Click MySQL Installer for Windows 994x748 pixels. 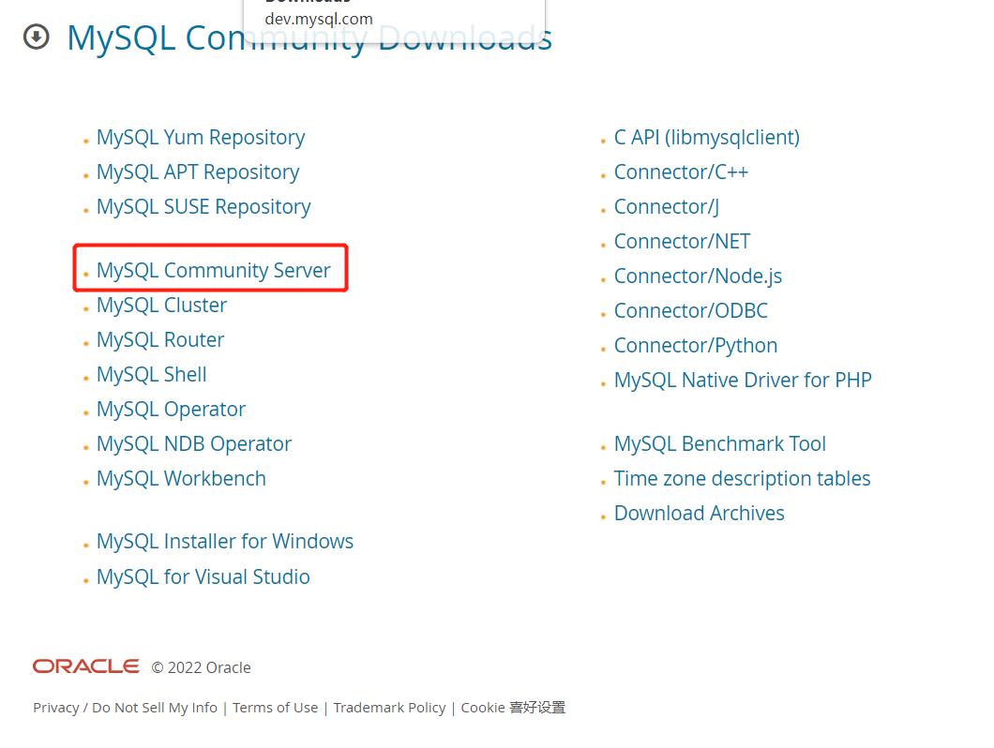tap(224, 541)
